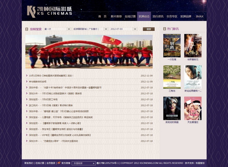228x167 pixels.
Task: Click arrow bullet beside 学生专区 row
Action: tap(27, 129)
